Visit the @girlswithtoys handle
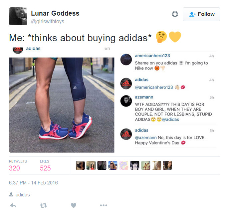 [x=48, y=22]
